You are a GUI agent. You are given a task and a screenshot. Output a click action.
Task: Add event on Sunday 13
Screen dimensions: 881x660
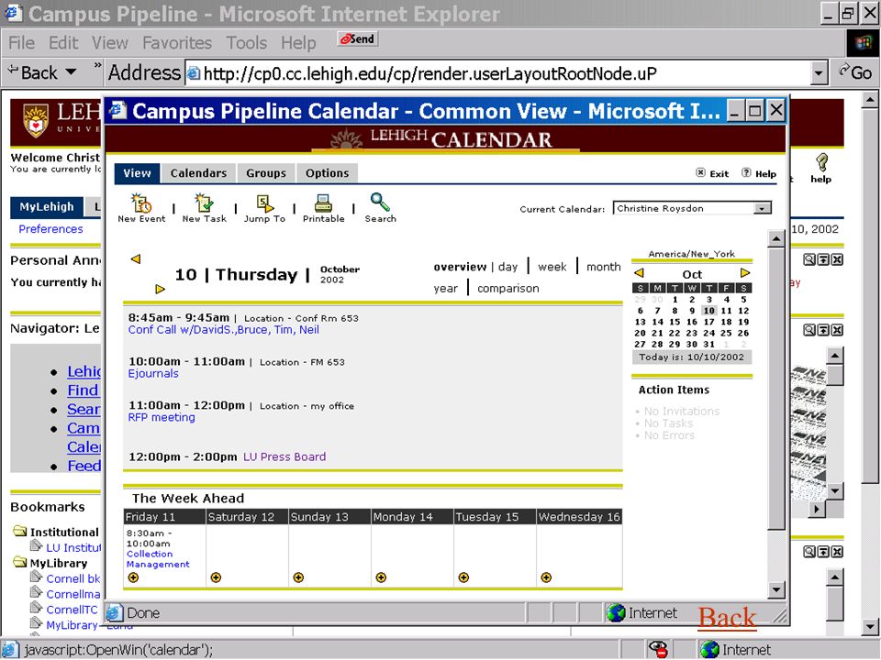(x=298, y=577)
